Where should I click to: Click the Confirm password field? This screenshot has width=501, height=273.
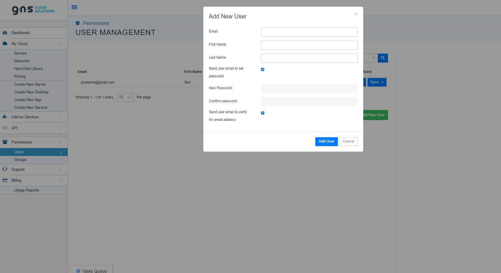(309, 102)
